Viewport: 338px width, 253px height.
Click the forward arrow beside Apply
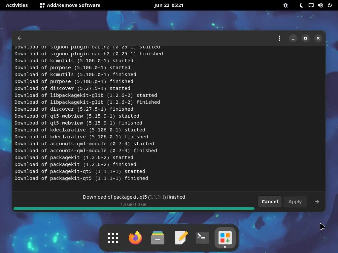(x=317, y=202)
